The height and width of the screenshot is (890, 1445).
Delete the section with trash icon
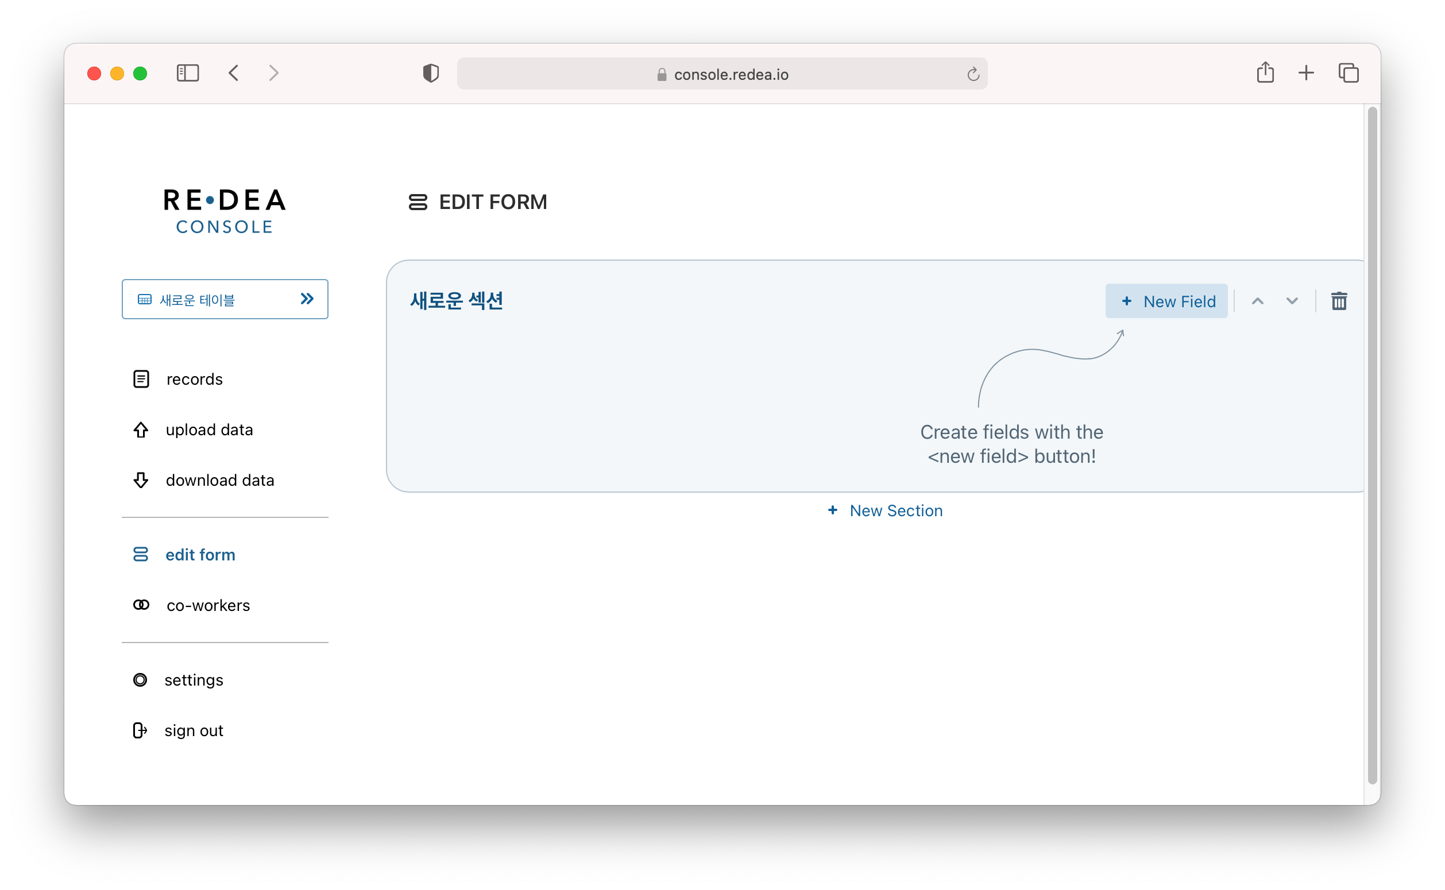[x=1339, y=301]
